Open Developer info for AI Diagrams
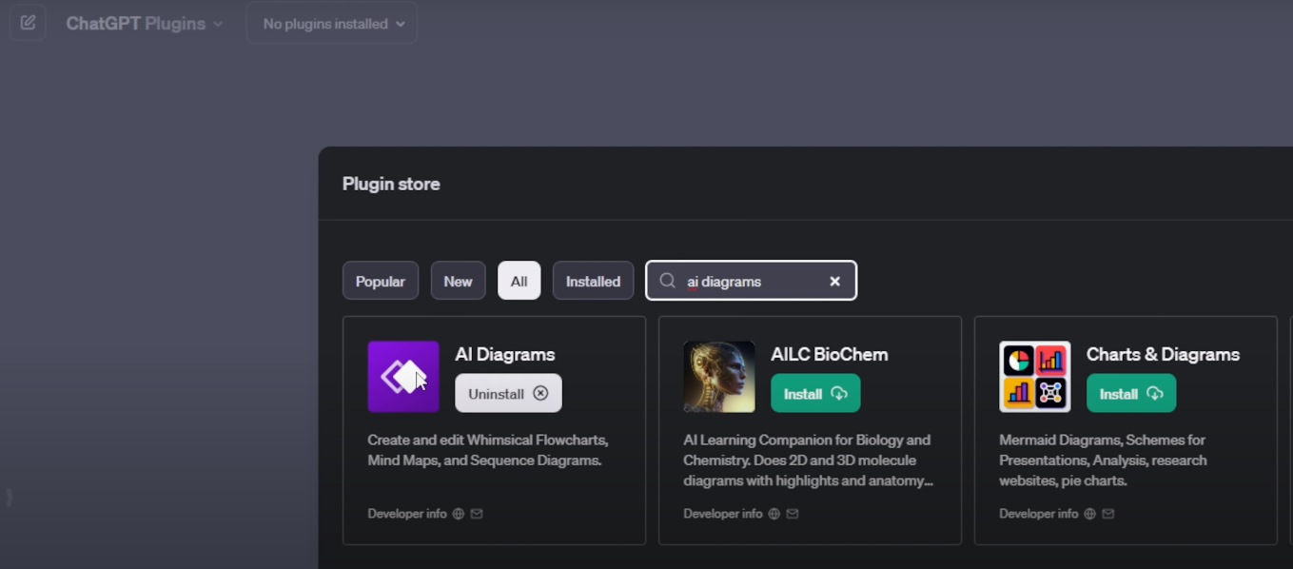The width and height of the screenshot is (1293, 569). (407, 514)
